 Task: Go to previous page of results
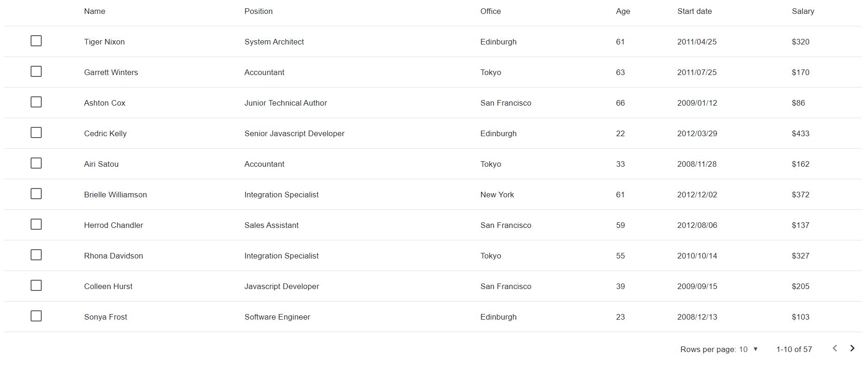(835, 348)
